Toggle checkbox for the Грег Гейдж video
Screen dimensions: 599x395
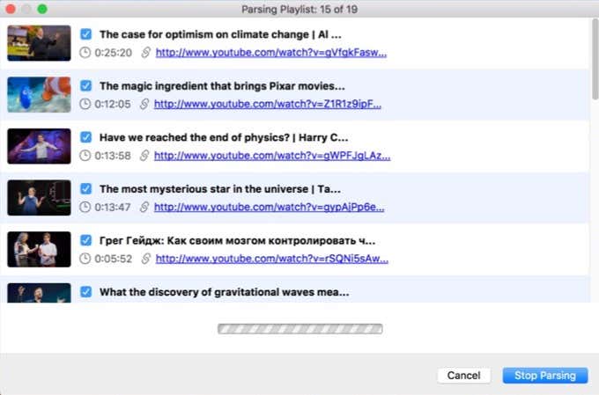pyautogui.click(x=85, y=240)
